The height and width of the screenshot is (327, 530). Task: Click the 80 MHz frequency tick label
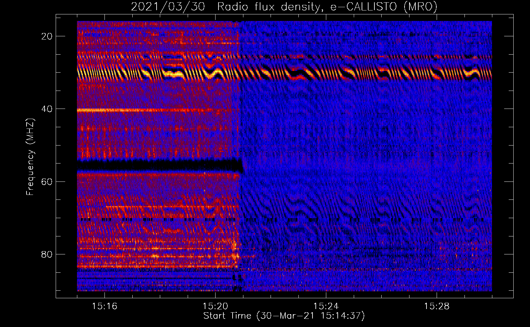47,254
